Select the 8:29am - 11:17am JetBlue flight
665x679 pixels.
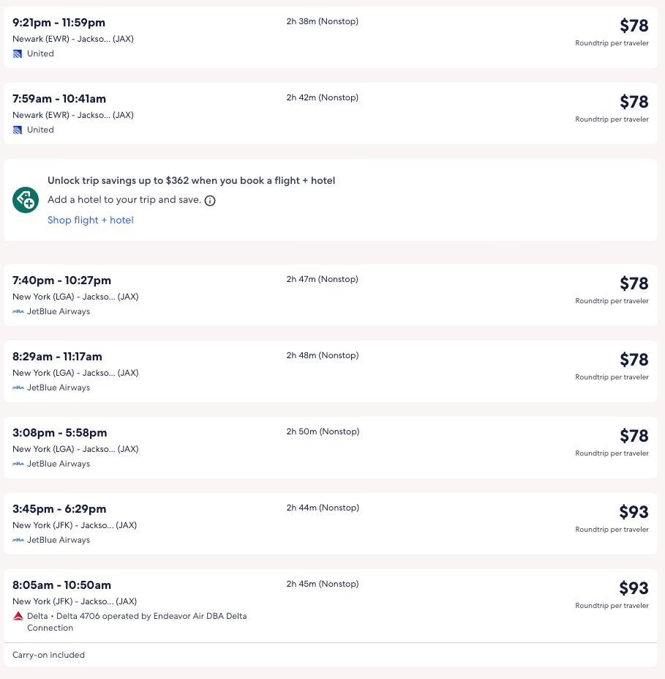tap(57, 357)
